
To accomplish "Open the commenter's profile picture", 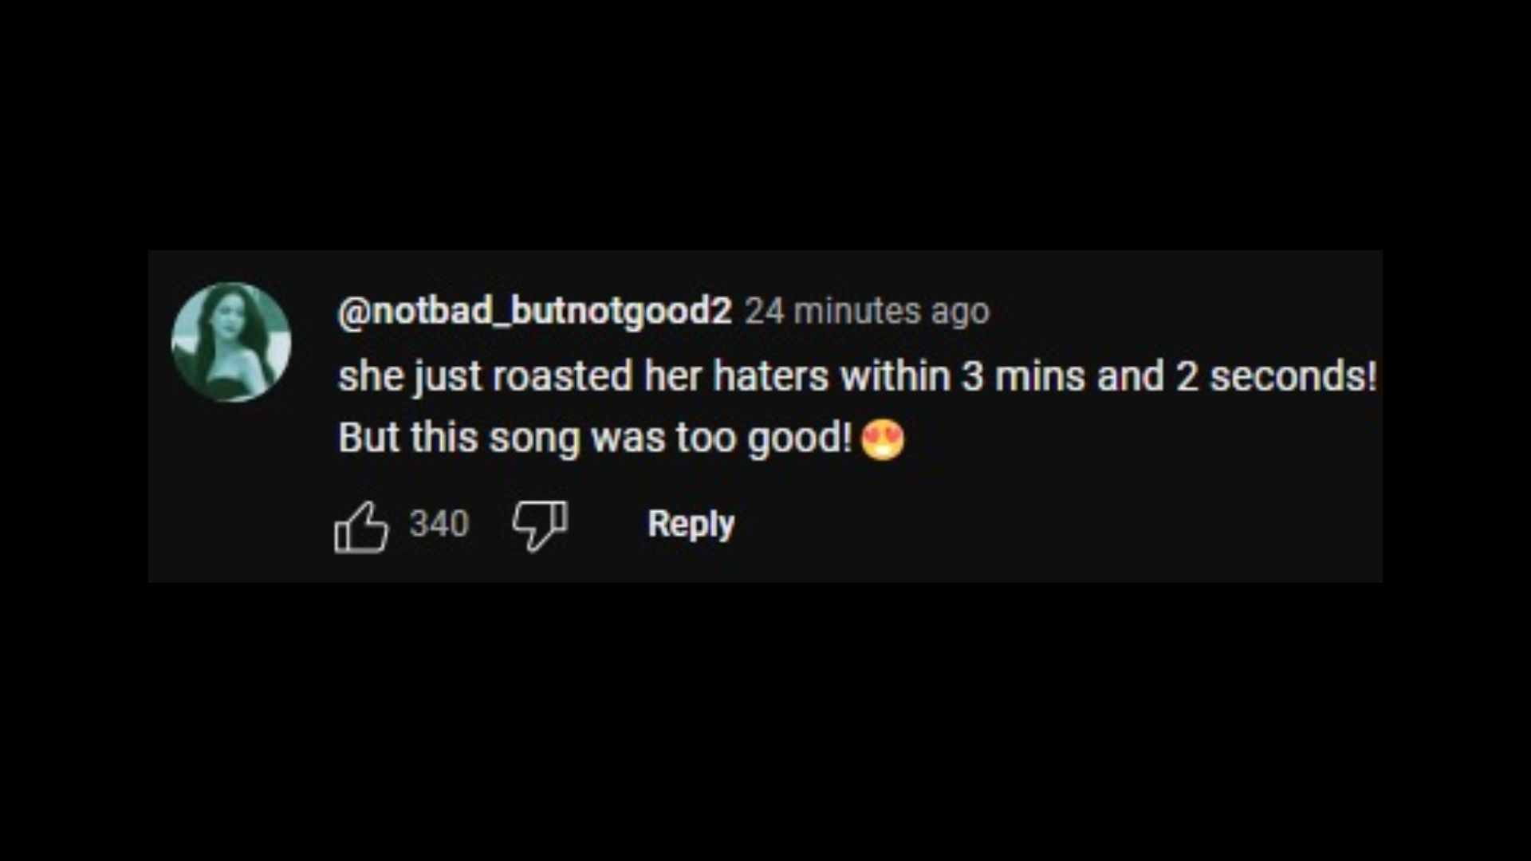I will coord(231,342).
